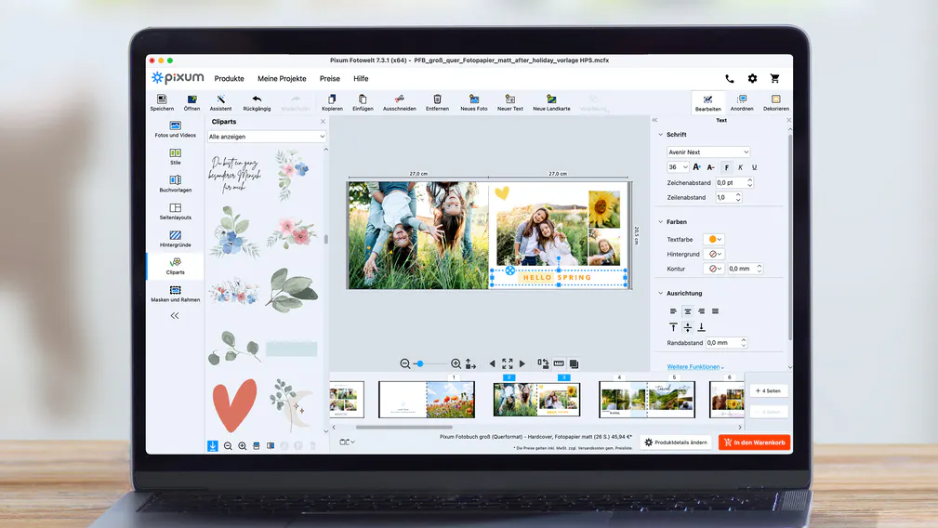The height and width of the screenshot is (528, 938).
Task: Collapse the Schrift section
Action: [x=661, y=135]
